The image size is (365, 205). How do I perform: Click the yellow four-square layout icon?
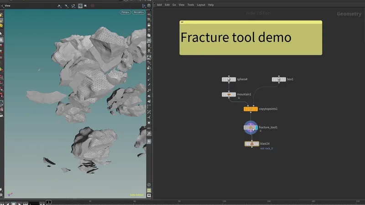[x=149, y=190]
